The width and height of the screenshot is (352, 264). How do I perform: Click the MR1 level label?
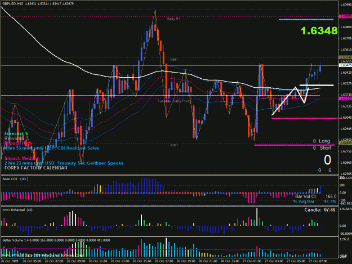pyautogui.click(x=174, y=60)
